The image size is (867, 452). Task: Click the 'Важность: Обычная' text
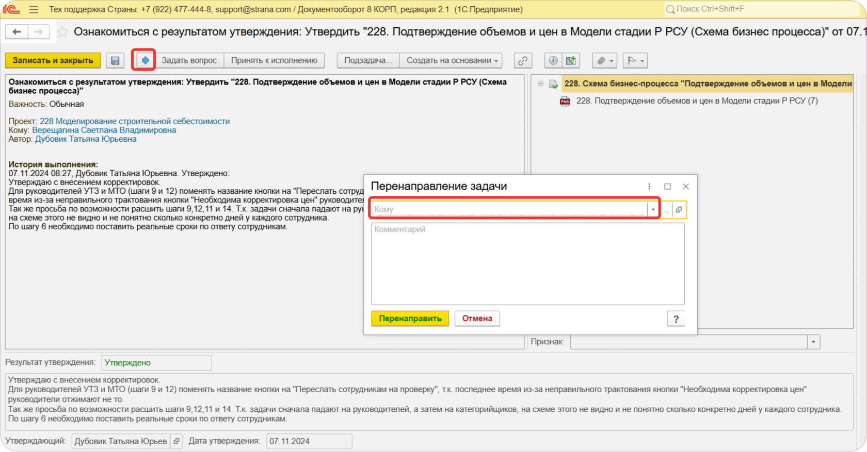[x=46, y=104]
